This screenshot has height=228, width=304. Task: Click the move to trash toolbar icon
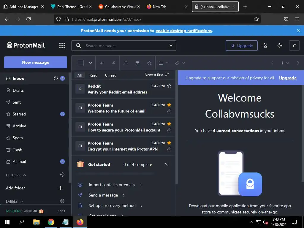tap(126, 63)
